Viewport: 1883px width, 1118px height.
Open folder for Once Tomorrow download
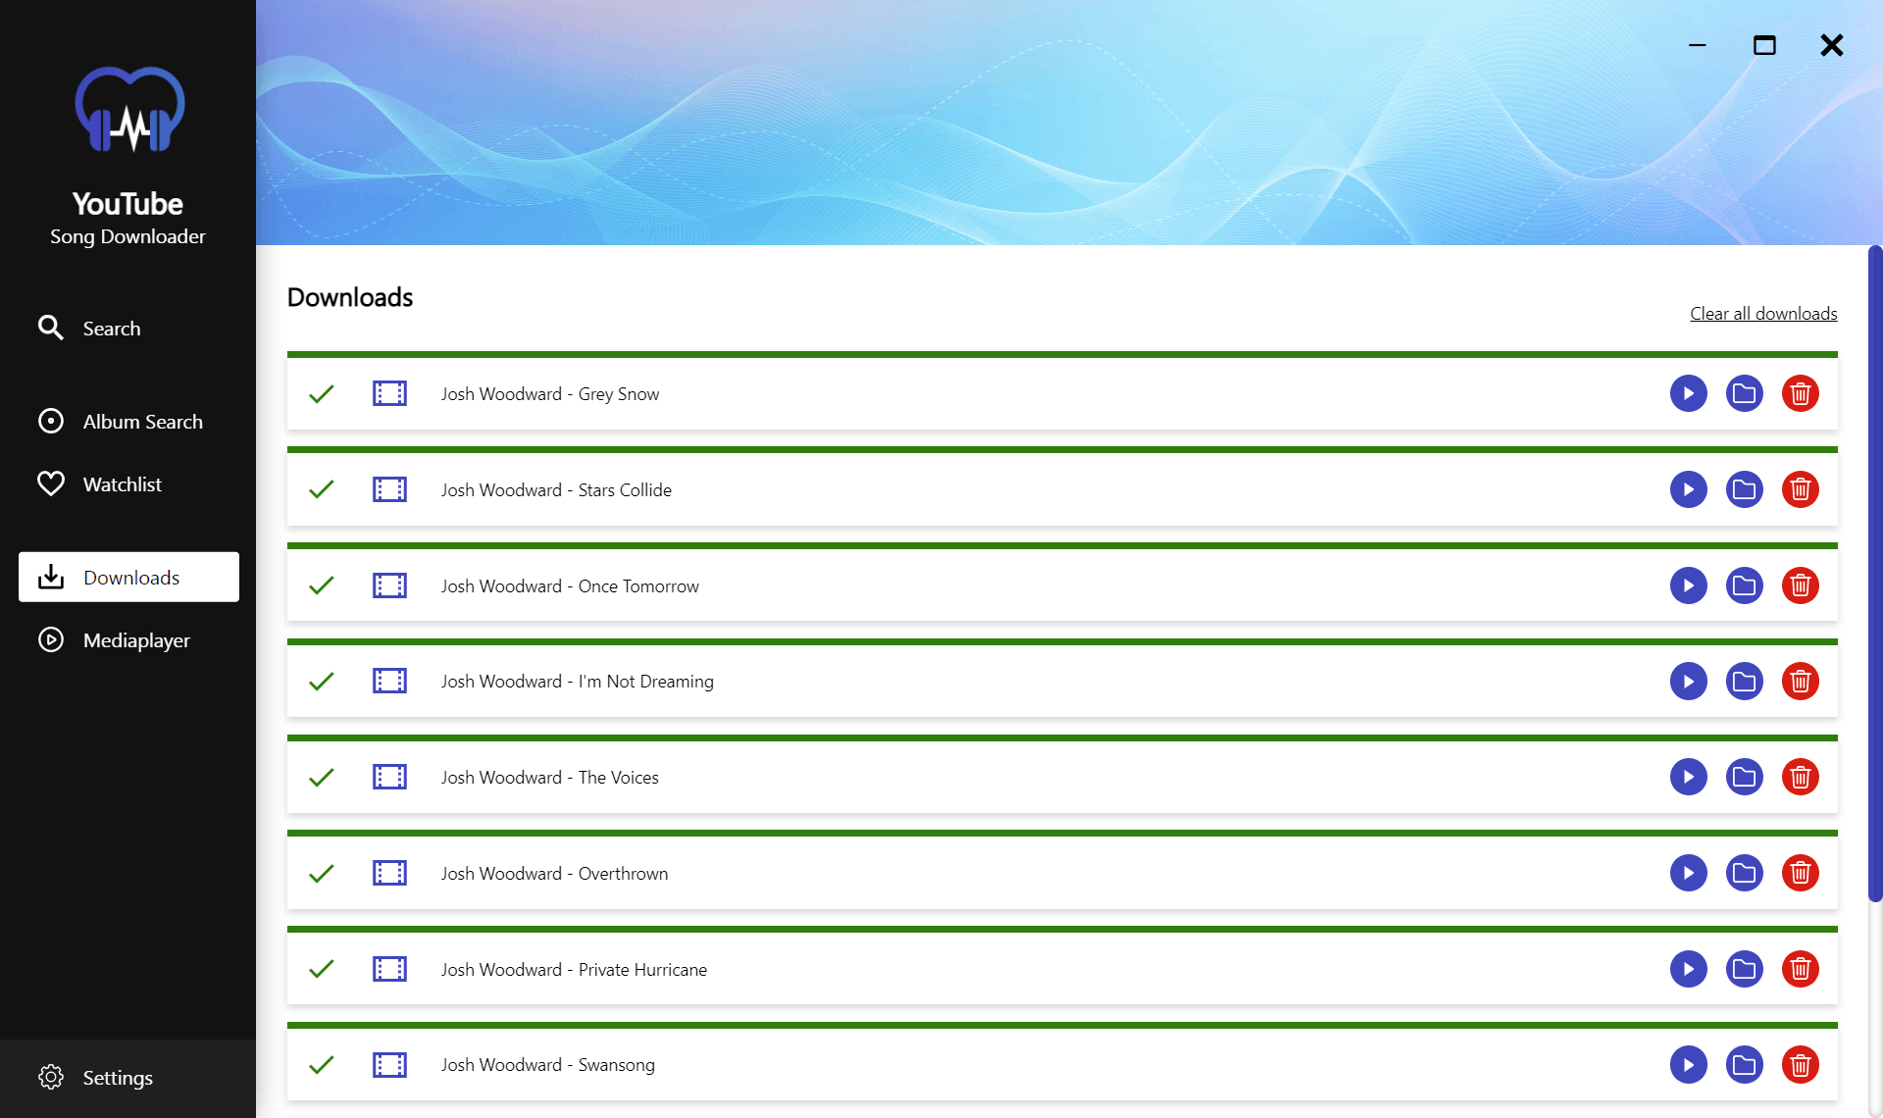coord(1744,585)
